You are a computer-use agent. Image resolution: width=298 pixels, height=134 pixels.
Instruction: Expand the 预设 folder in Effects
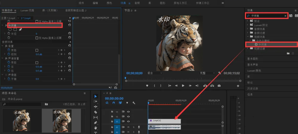[x=248, y=21]
